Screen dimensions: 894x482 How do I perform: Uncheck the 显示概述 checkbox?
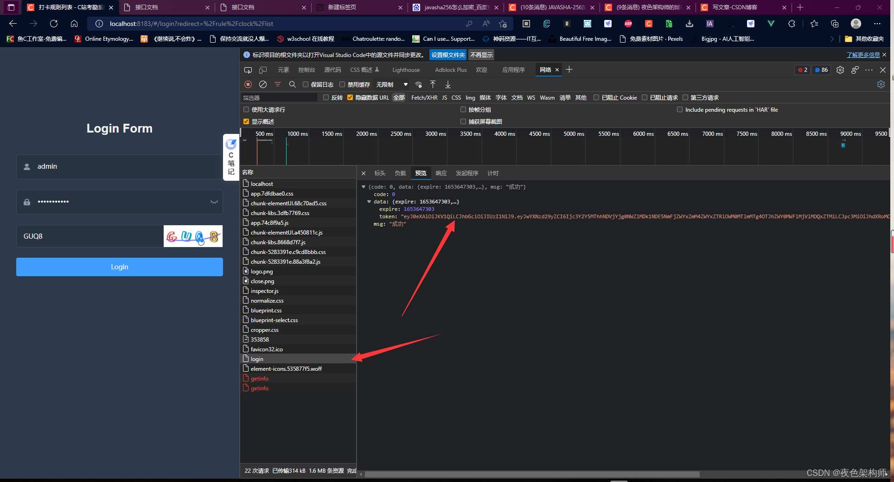pyautogui.click(x=246, y=121)
